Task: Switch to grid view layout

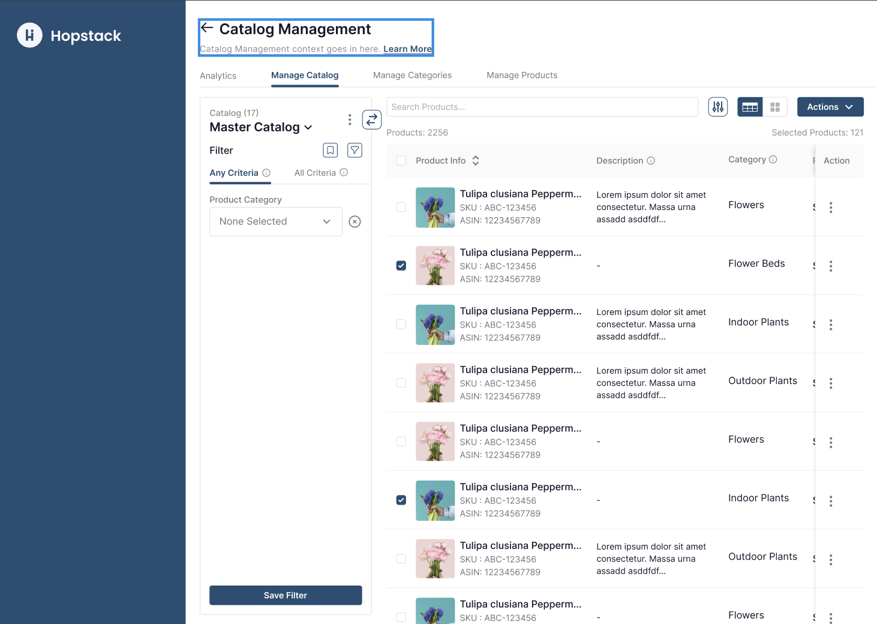Action: coord(775,107)
